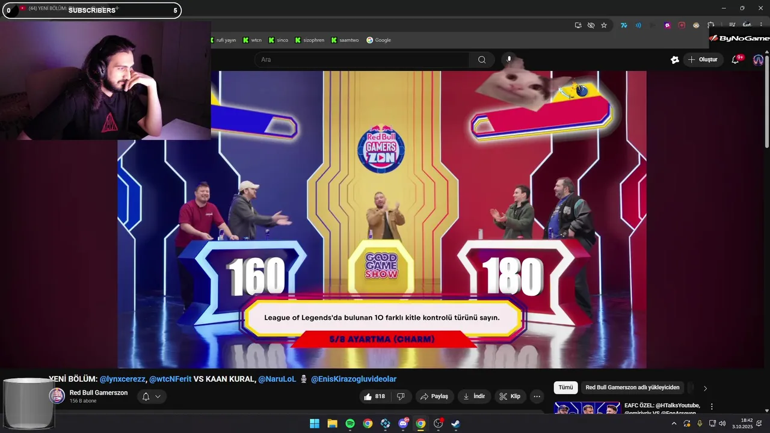Open the rufi yayın bookmark

[223, 40]
